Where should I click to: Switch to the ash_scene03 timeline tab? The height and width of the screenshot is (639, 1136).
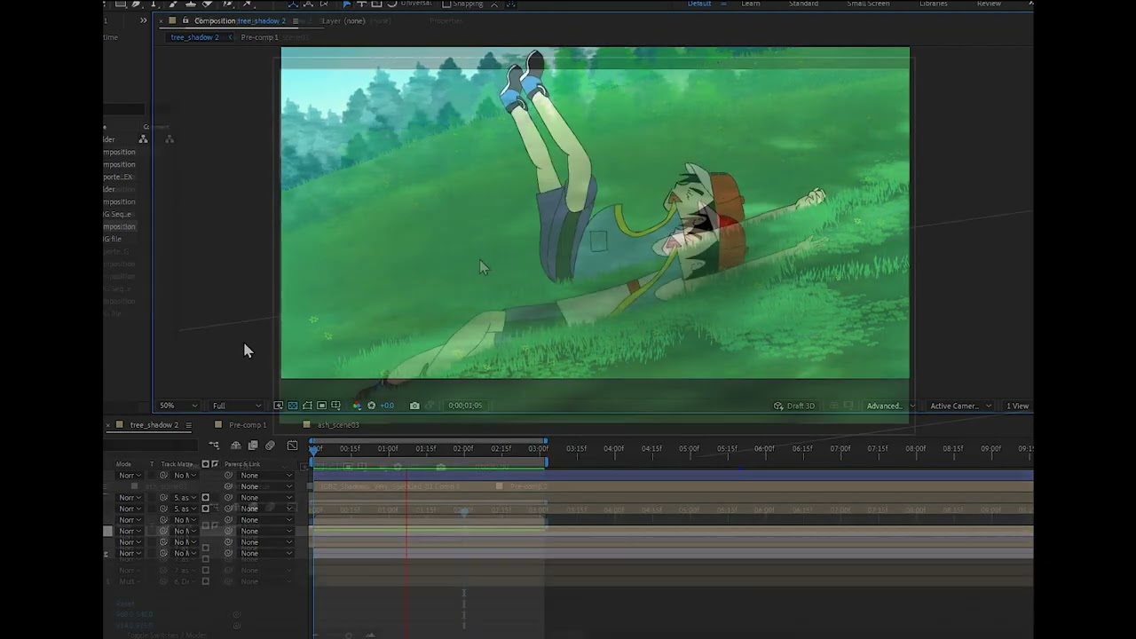338,425
